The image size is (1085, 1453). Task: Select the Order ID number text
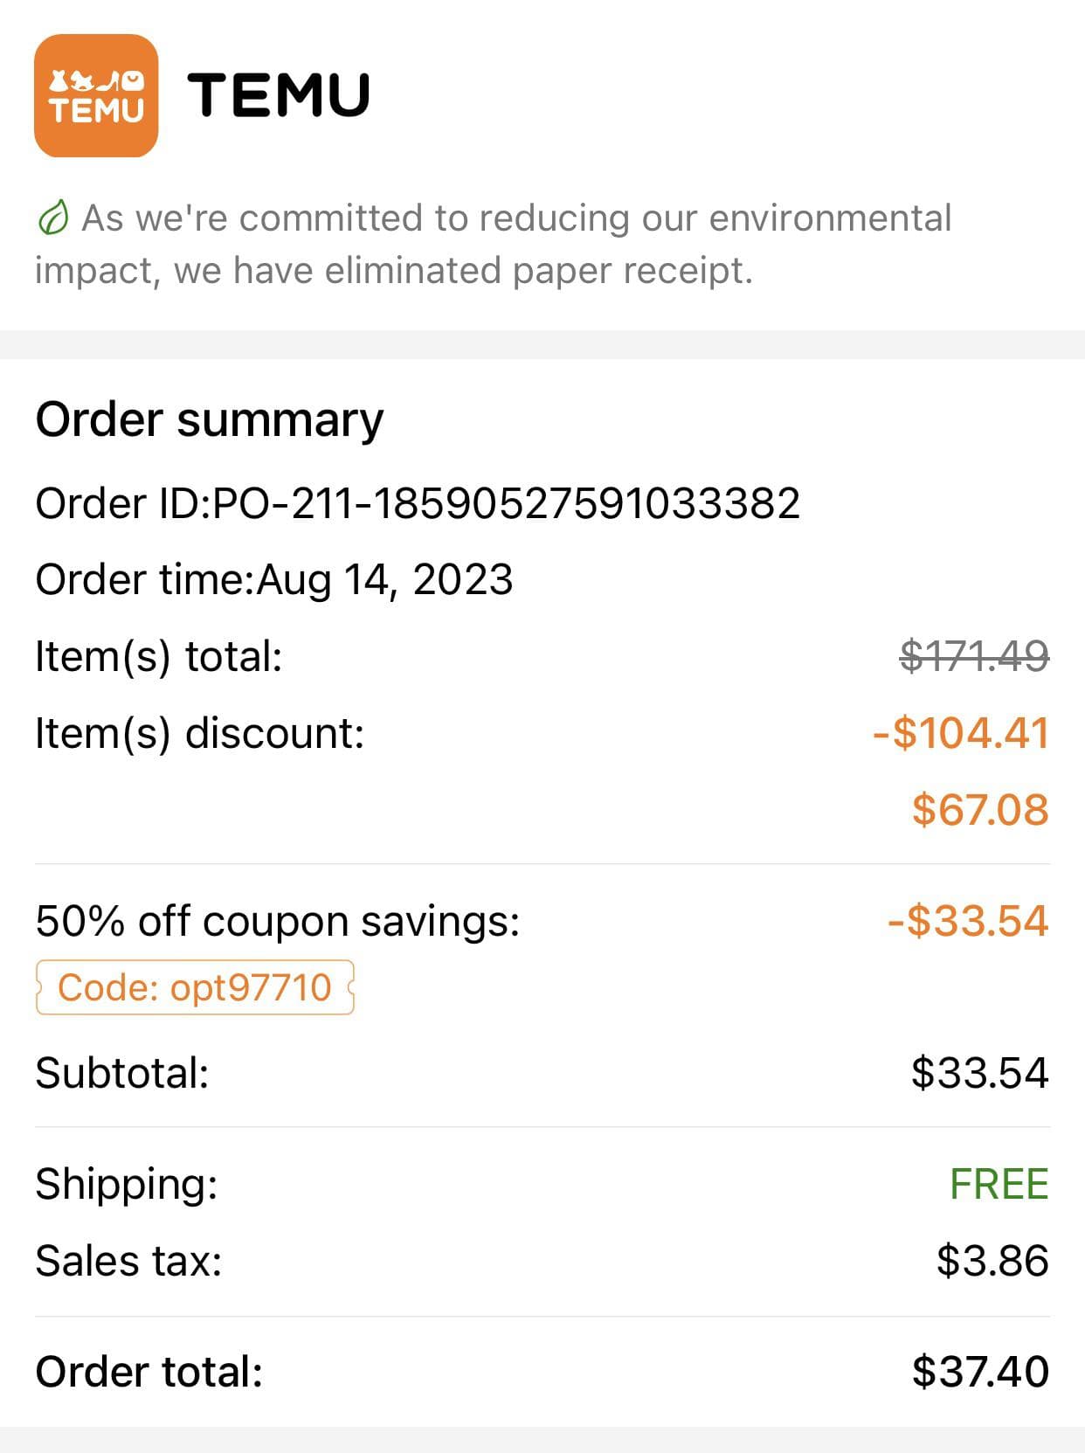click(505, 503)
